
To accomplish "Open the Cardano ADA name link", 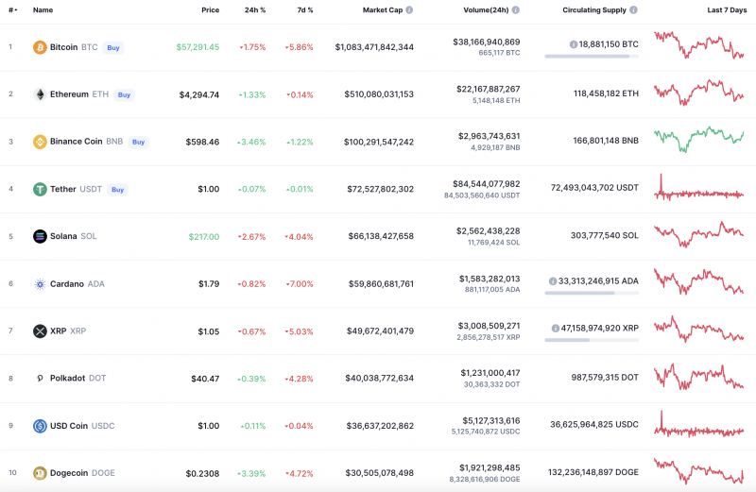I will point(77,284).
